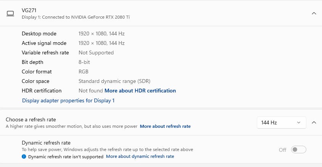Click the VG271 display name heading

coord(29,10)
